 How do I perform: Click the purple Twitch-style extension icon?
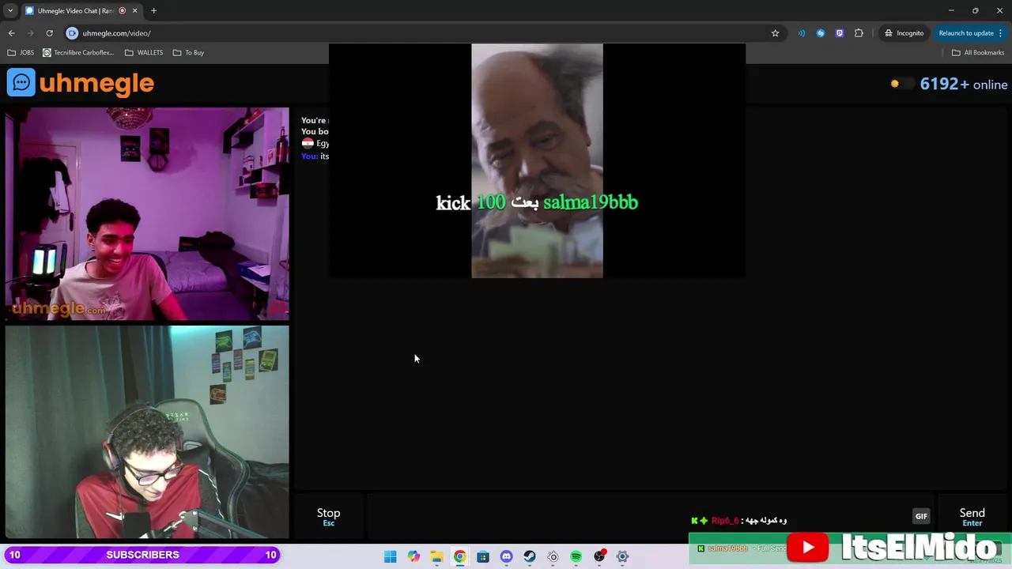840,33
